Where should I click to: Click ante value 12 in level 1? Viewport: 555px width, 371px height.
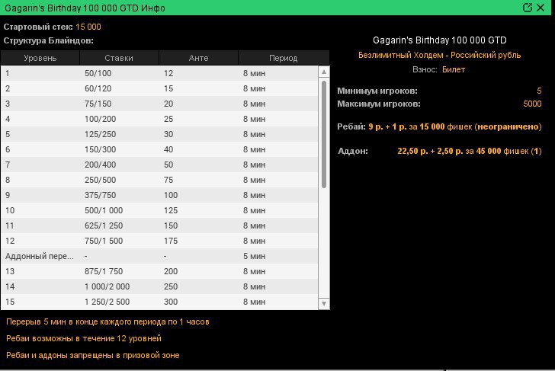click(x=168, y=73)
